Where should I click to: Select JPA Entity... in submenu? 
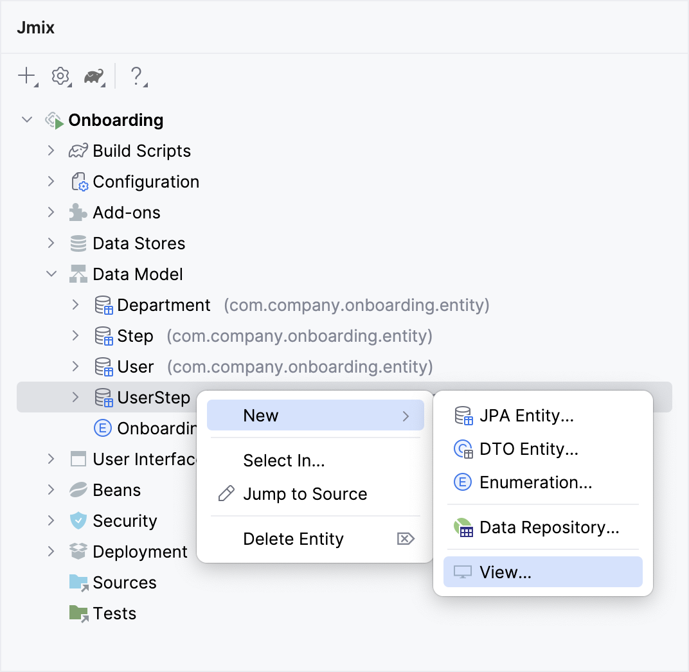[526, 416]
